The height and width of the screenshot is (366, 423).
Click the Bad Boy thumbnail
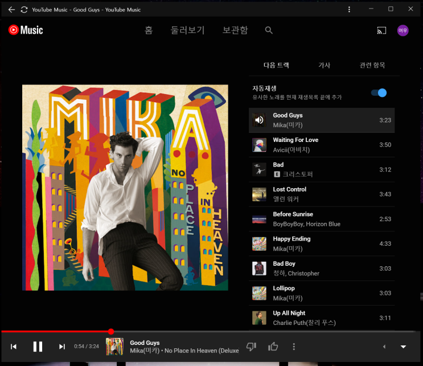(x=259, y=269)
